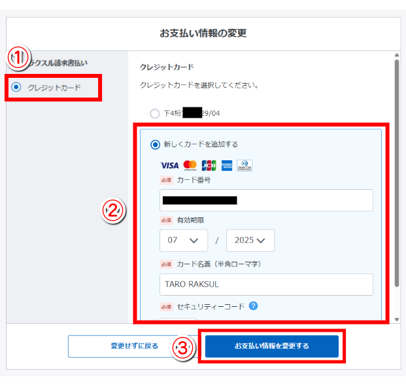Image resolution: width=406 pixels, height=386 pixels.
Task: Click 変更せずに戻る button
Action: 133,346
